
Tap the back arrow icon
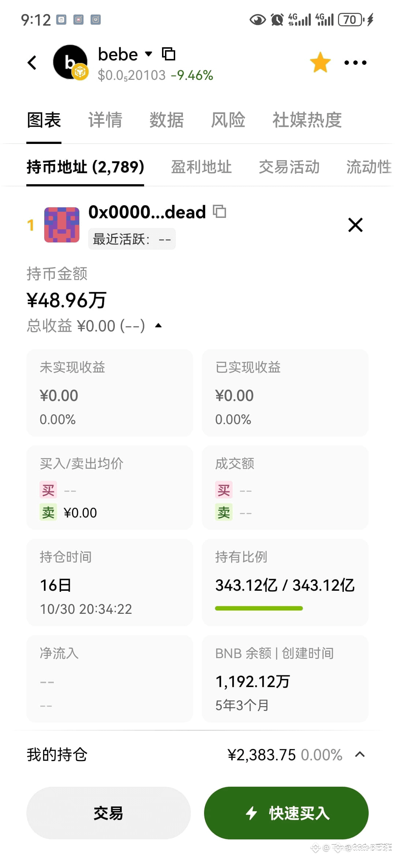click(32, 63)
